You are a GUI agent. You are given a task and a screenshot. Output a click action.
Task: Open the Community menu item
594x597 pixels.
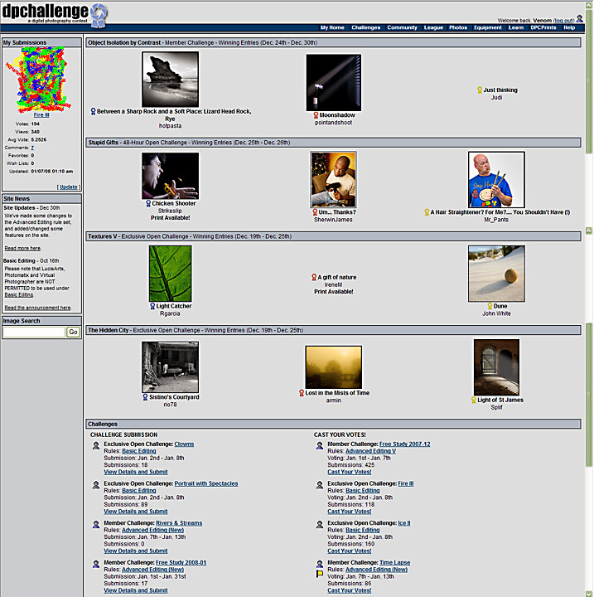(x=403, y=27)
